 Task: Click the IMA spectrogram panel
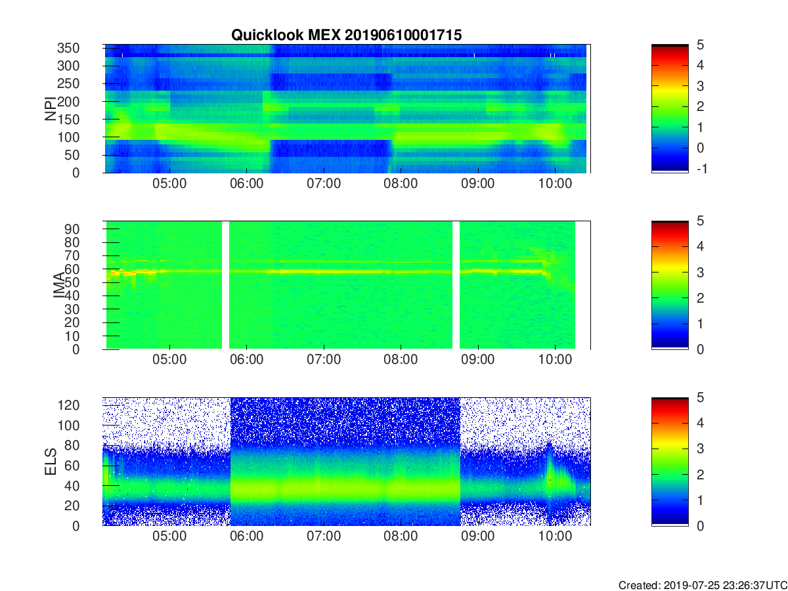click(347, 285)
